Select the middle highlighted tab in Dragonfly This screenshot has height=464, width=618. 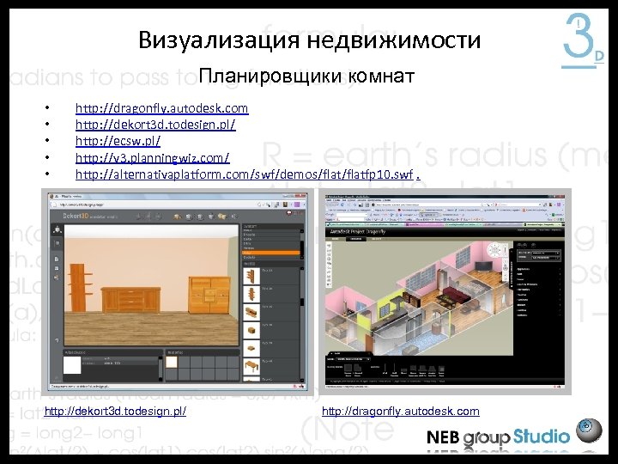356,239
